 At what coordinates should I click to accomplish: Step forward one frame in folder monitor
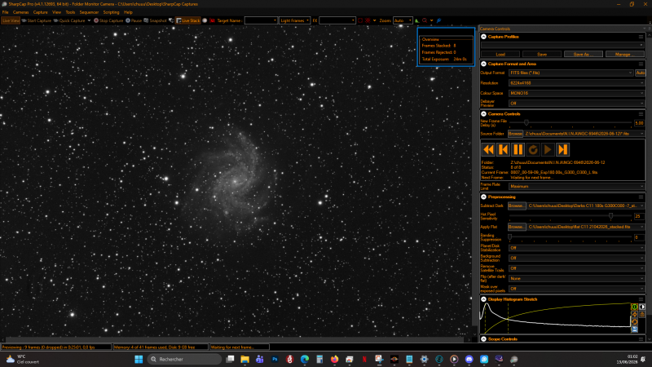point(562,149)
